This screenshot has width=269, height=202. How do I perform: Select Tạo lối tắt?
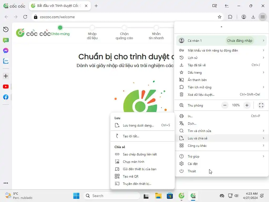142,136
